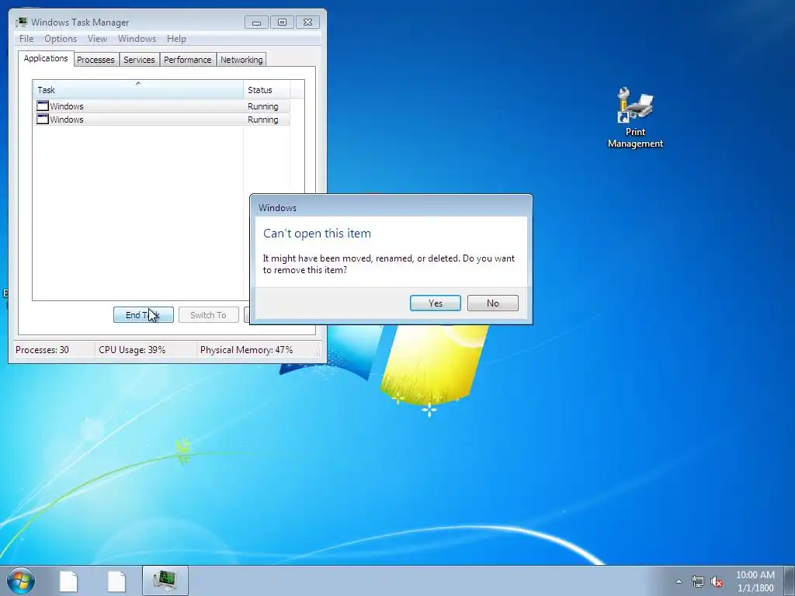This screenshot has height=596, width=795.
Task: Switch to the Applications tab
Action: [46, 58]
